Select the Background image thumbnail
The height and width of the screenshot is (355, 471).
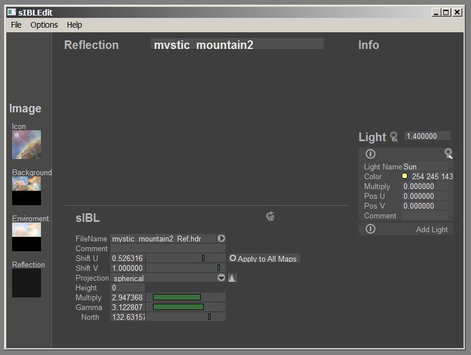pos(27,191)
